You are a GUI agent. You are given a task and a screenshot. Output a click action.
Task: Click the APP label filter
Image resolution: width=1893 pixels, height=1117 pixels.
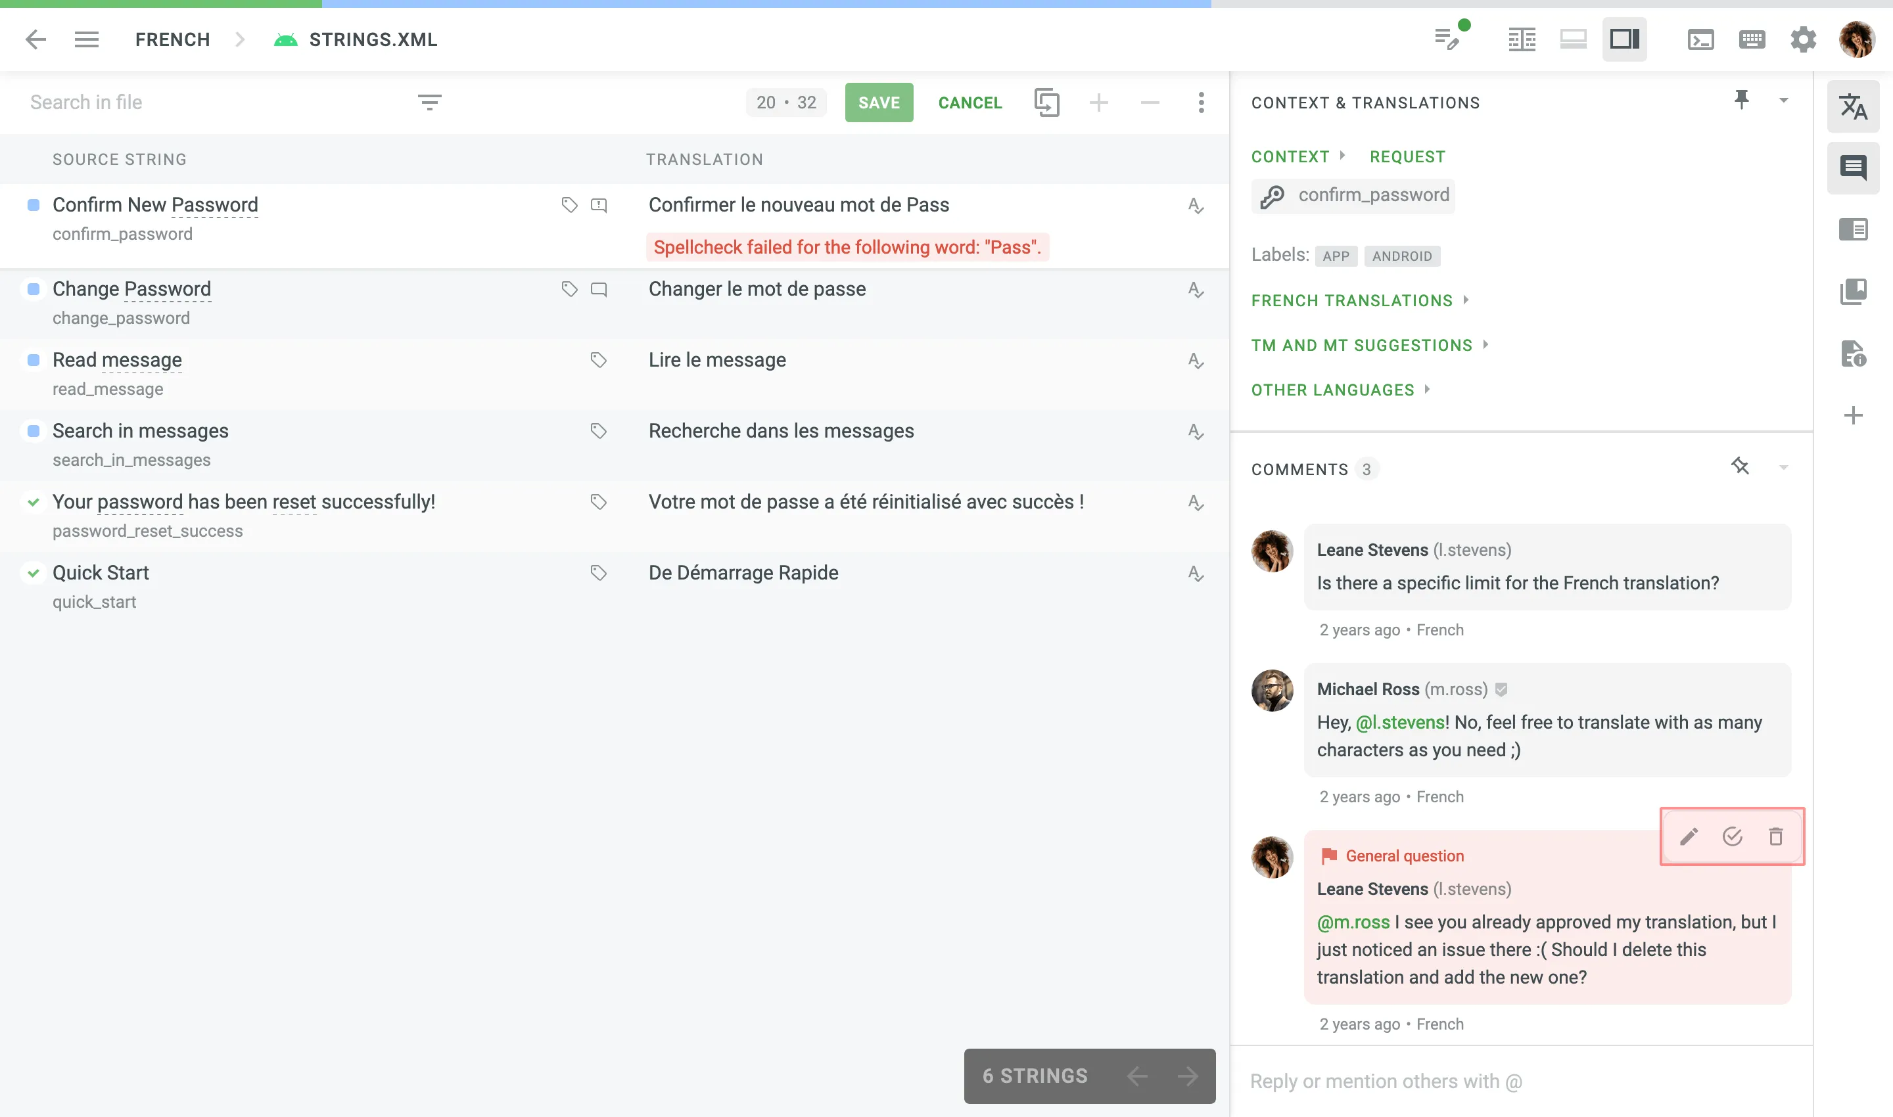click(x=1336, y=256)
